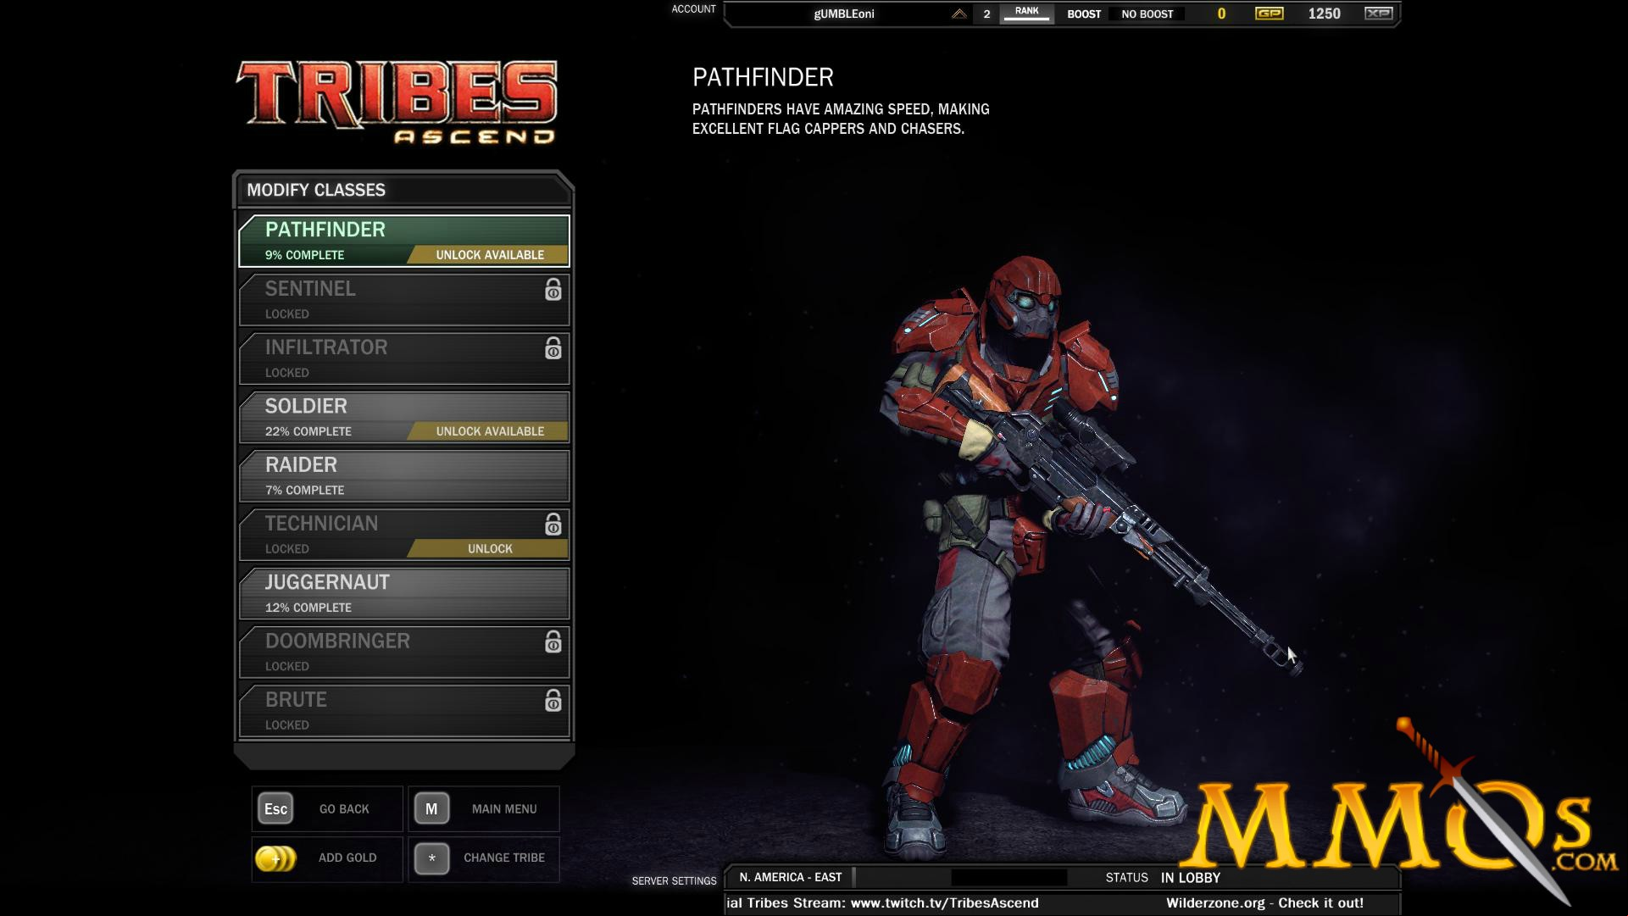
Task: Click Technician Unlock button
Action: [x=488, y=549]
